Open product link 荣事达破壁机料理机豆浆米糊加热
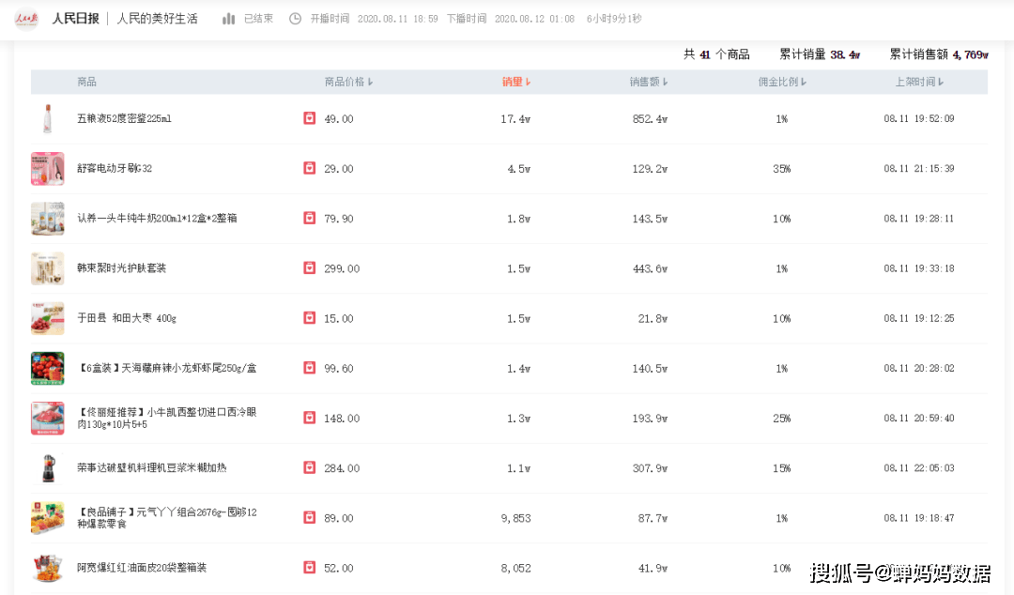The image size is (1014, 595). click(x=152, y=467)
